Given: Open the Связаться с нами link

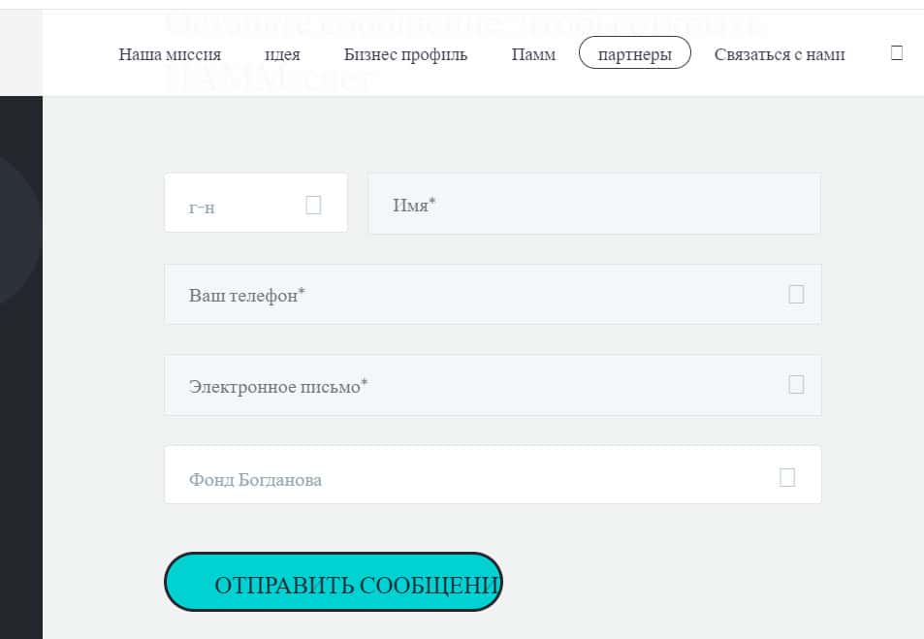Looking at the screenshot, I should (x=780, y=54).
